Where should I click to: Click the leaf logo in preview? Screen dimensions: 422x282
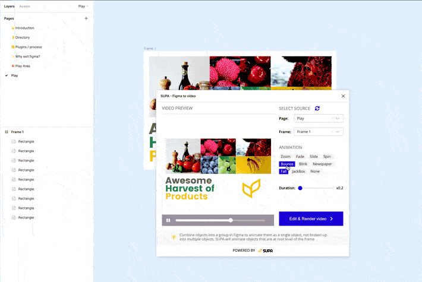pos(251,188)
